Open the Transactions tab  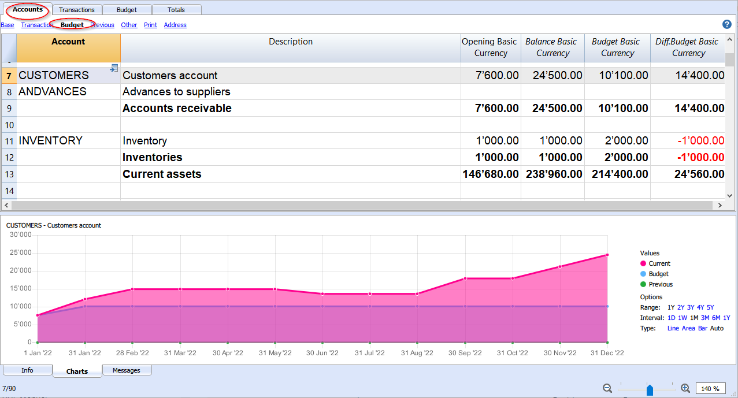[77, 10]
